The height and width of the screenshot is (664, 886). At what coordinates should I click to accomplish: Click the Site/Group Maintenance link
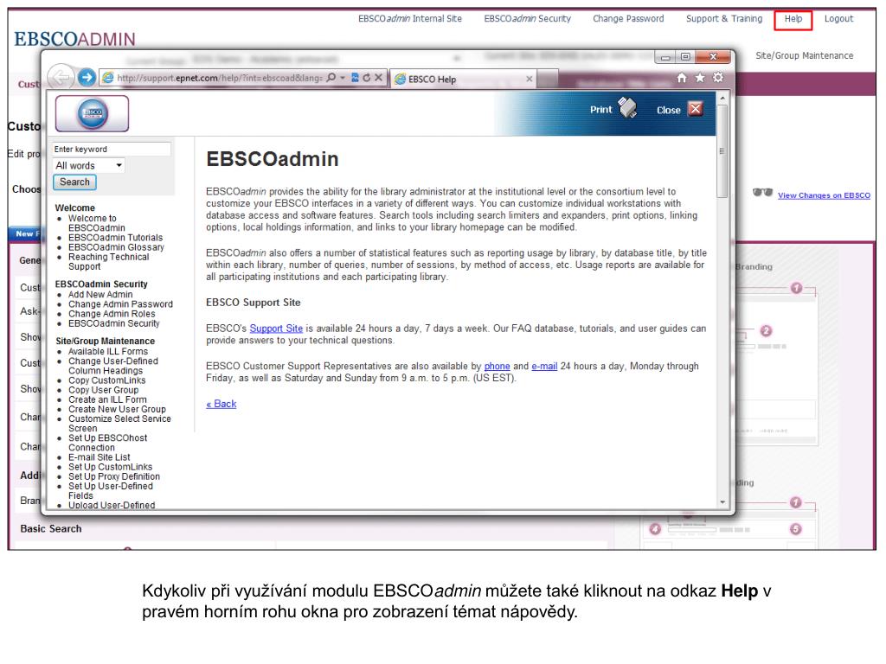point(804,55)
